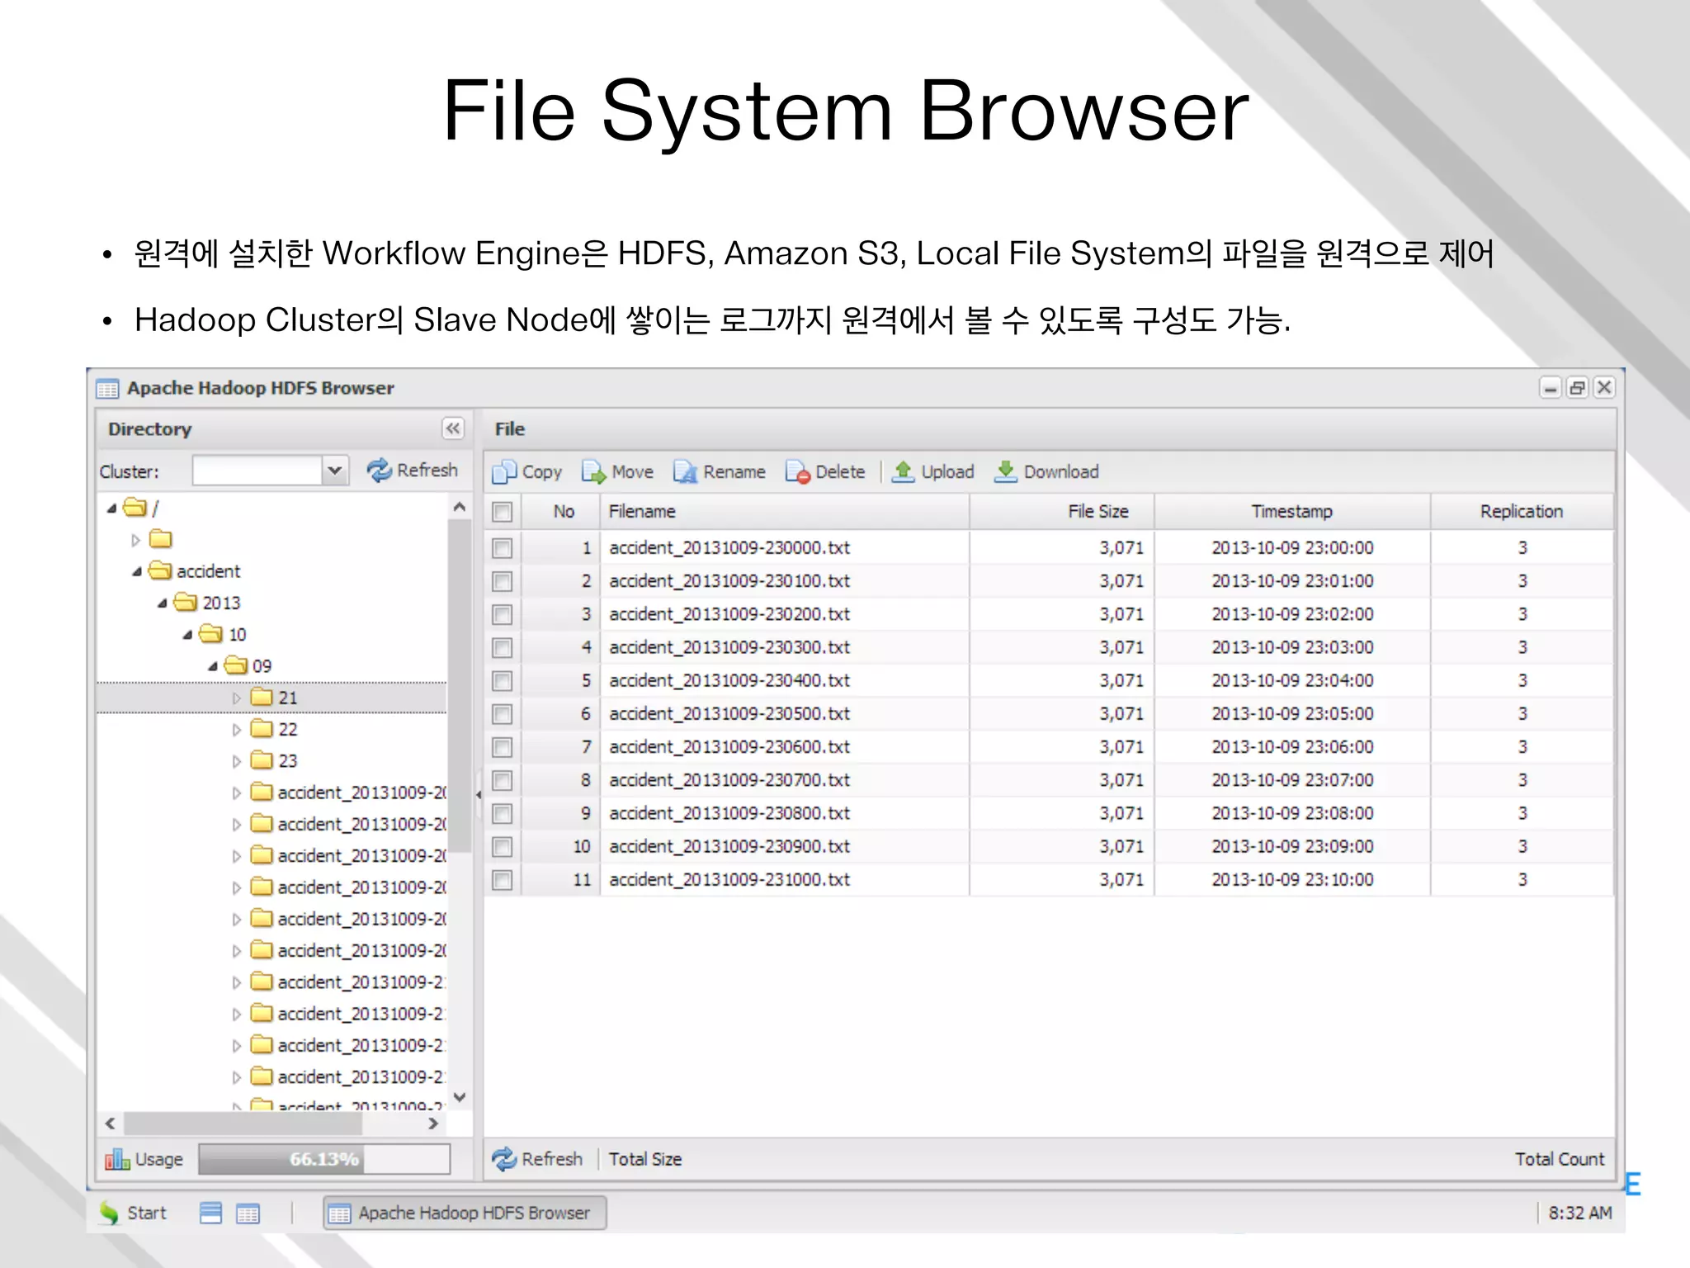
Task: Click the tree vertical scrollbar thumb
Action: [460, 685]
